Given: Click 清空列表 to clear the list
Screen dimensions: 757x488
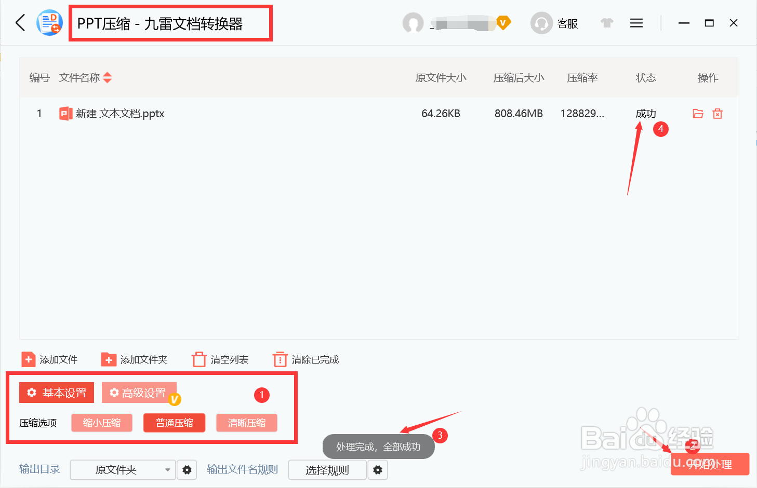Looking at the screenshot, I should click(x=220, y=359).
